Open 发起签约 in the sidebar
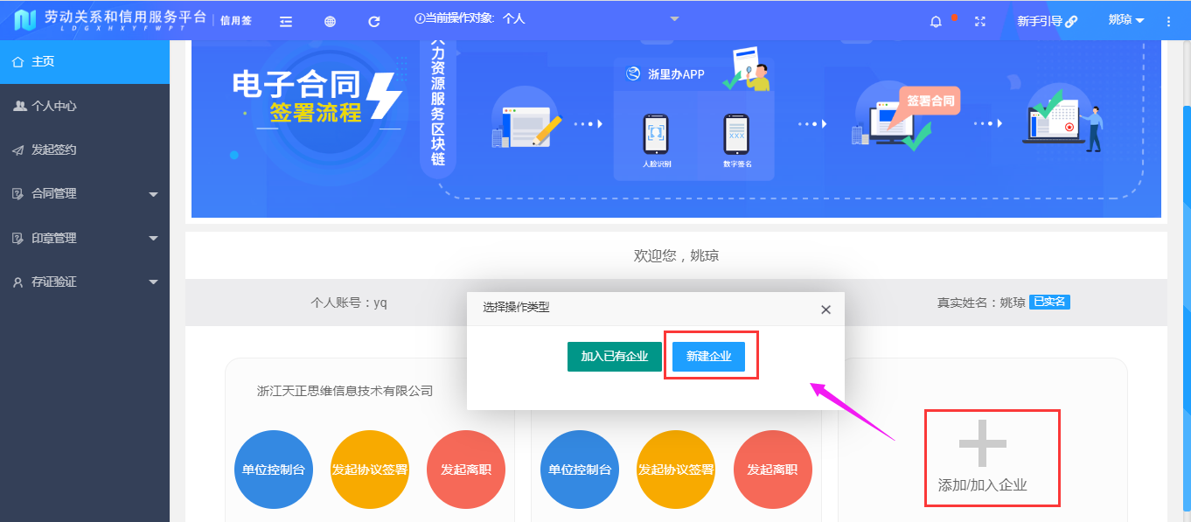The image size is (1191, 522). tap(85, 150)
